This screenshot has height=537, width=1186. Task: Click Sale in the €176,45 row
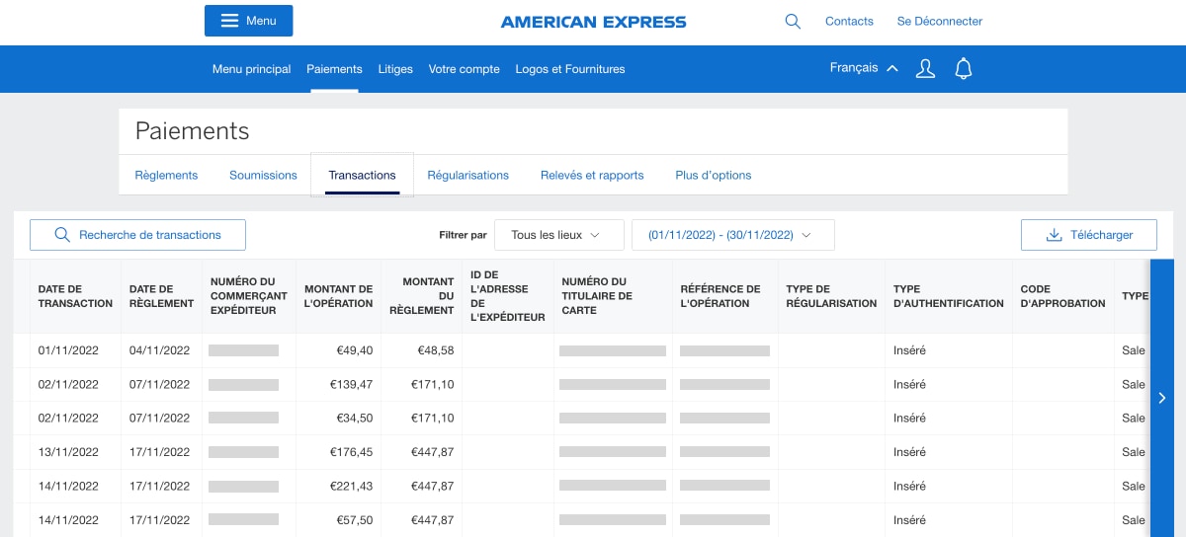click(1134, 452)
